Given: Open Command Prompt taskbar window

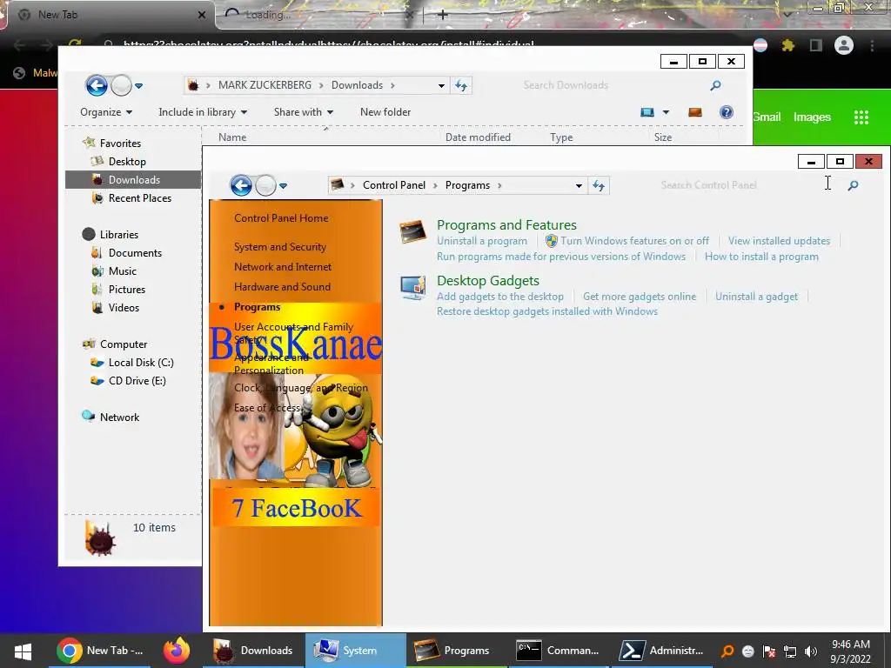Looking at the screenshot, I should tap(559, 651).
